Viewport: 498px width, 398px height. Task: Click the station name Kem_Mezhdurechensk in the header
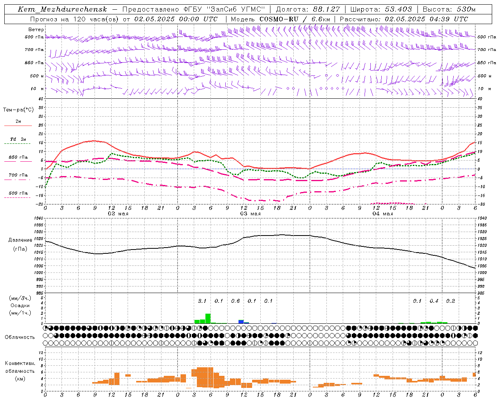[62, 9]
